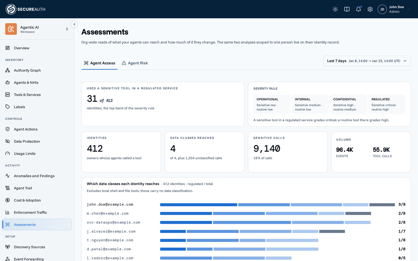Screen dimensions: 418x261
Task: Click the Tools & Services icon
Action: point(8,95)
